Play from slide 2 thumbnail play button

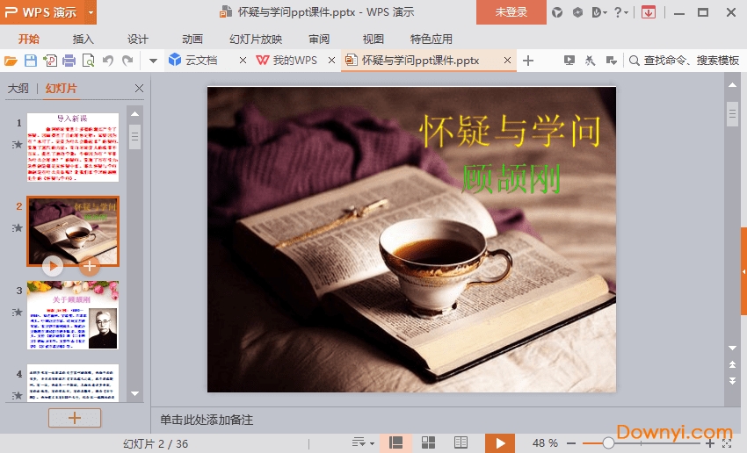53,266
